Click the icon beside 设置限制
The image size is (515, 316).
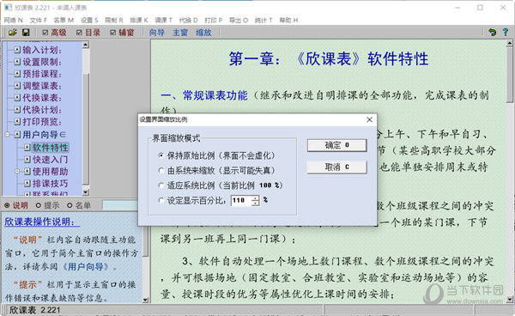pos(17,62)
